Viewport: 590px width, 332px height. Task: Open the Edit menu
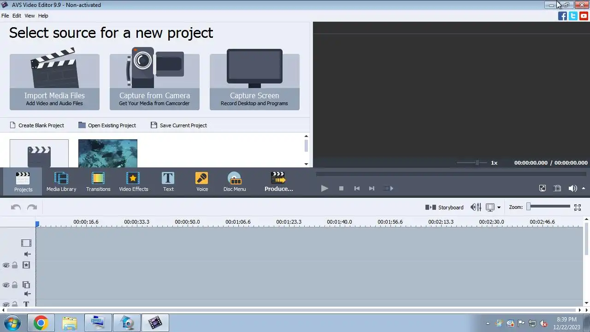click(17, 16)
